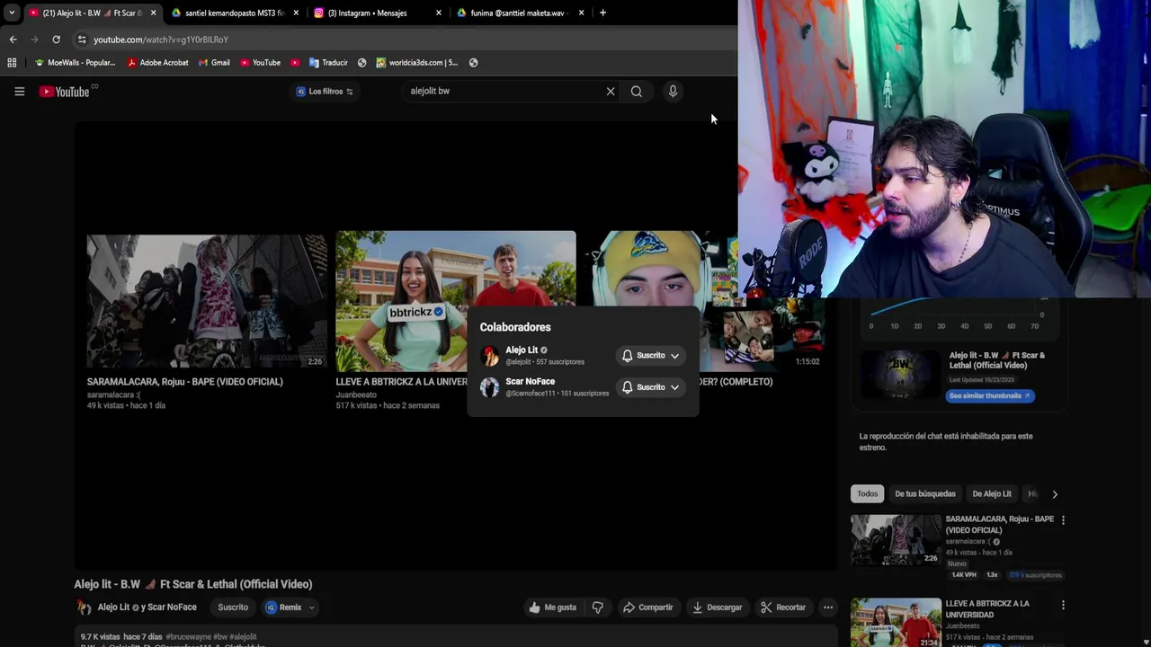Open channel avatar beside 'Alejo Lit y Scar NoFace'

[84, 607]
